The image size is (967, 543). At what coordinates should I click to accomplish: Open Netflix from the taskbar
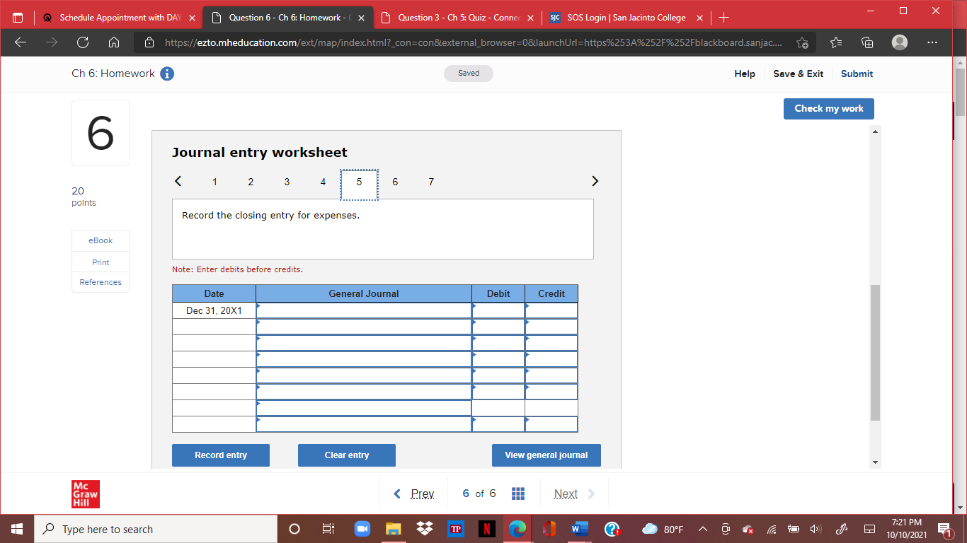click(486, 529)
